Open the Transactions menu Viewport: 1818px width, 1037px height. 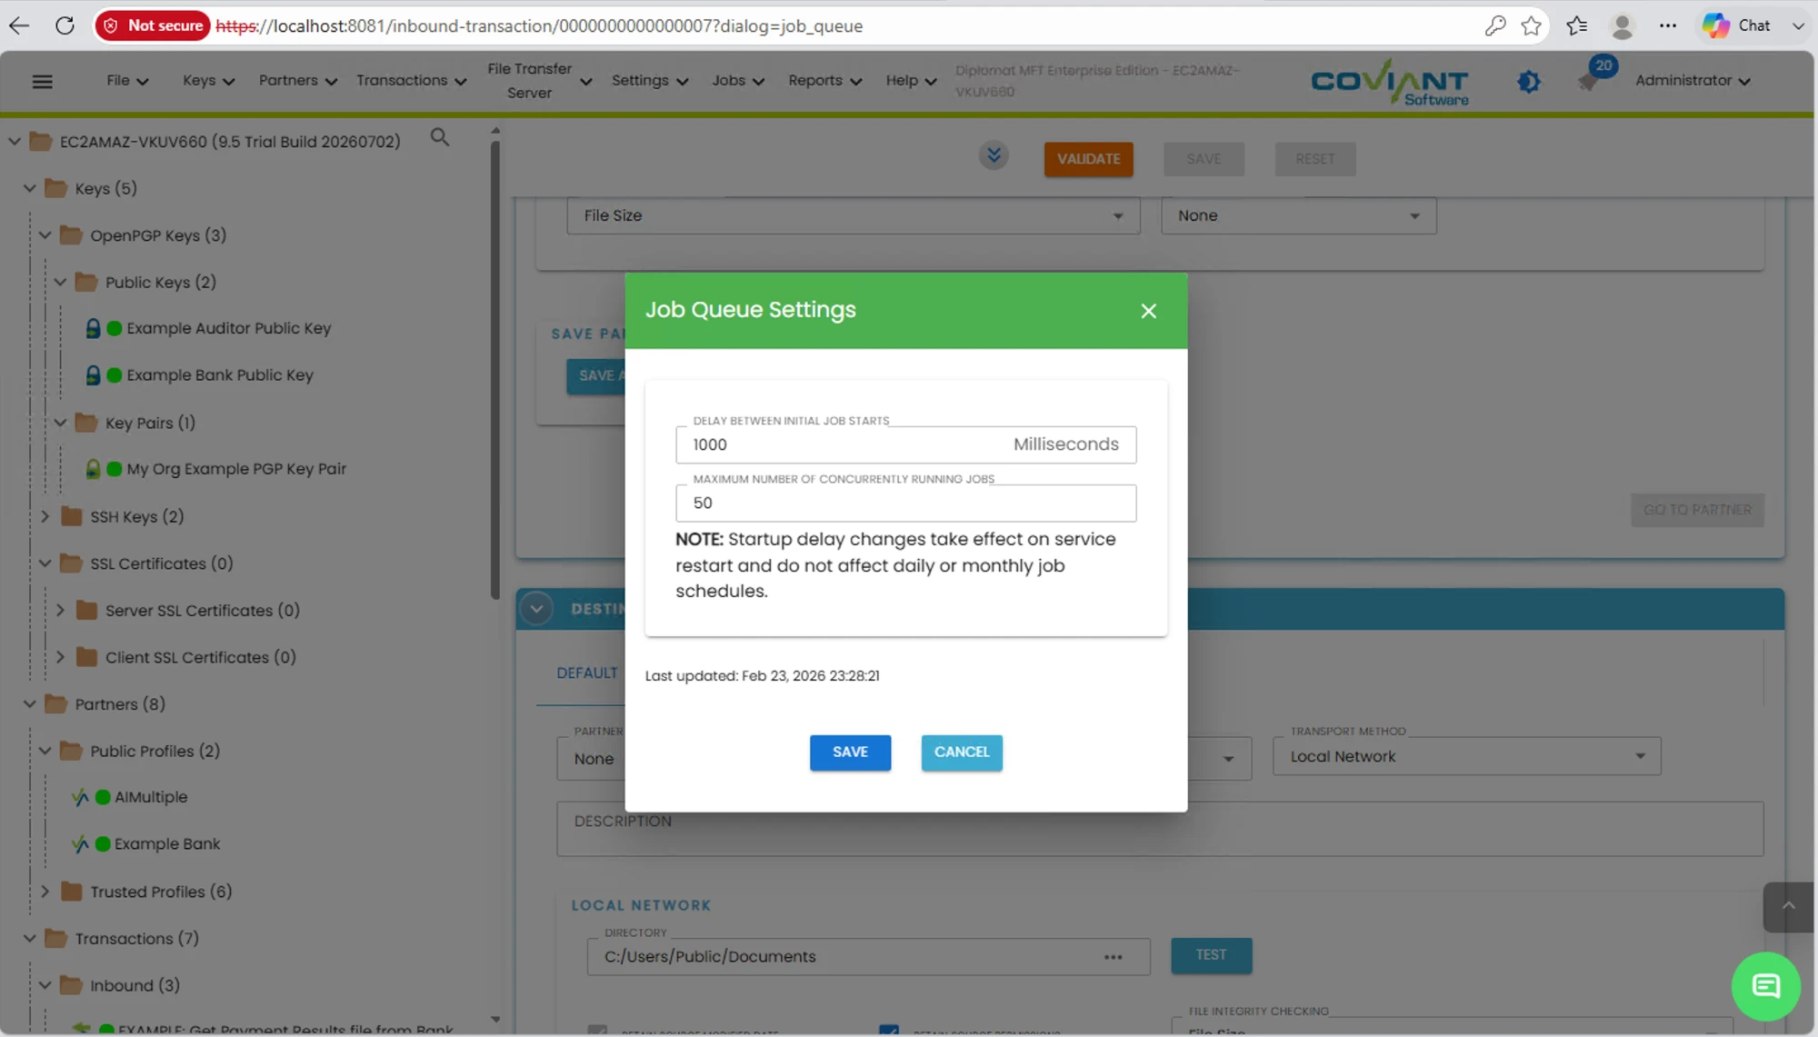411,81
